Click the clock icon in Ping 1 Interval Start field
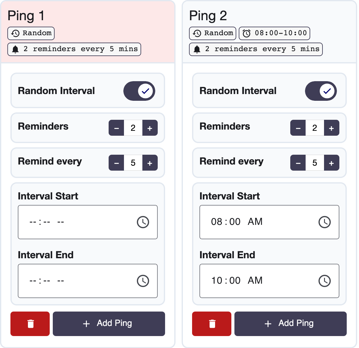 pos(143,222)
